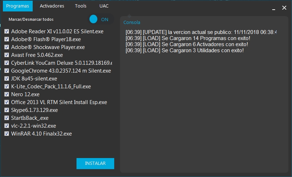Click 'Skype6.1.73.129.exe' text
Viewport: 292px width, 177px height.
pyautogui.click(x=34, y=110)
